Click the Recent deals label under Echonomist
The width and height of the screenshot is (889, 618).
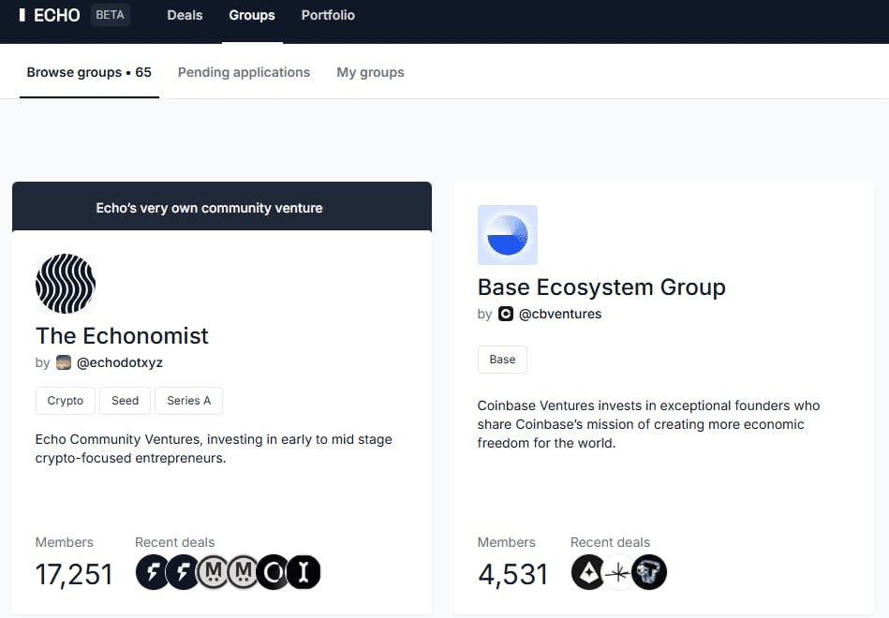click(174, 542)
